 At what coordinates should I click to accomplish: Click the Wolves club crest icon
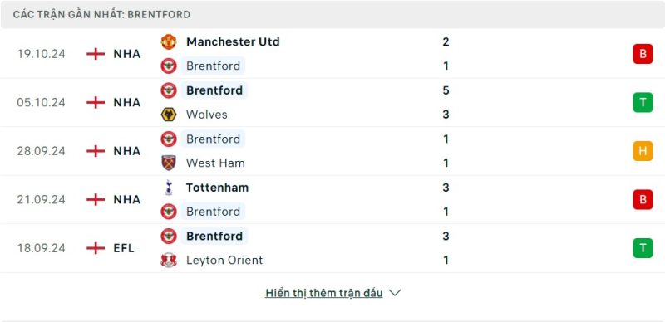pyautogui.click(x=169, y=115)
